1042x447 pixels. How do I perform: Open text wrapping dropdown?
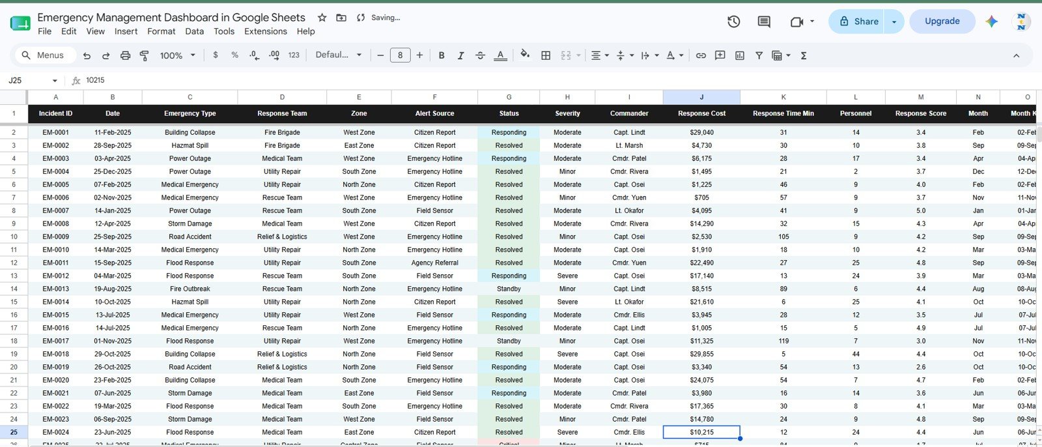649,55
